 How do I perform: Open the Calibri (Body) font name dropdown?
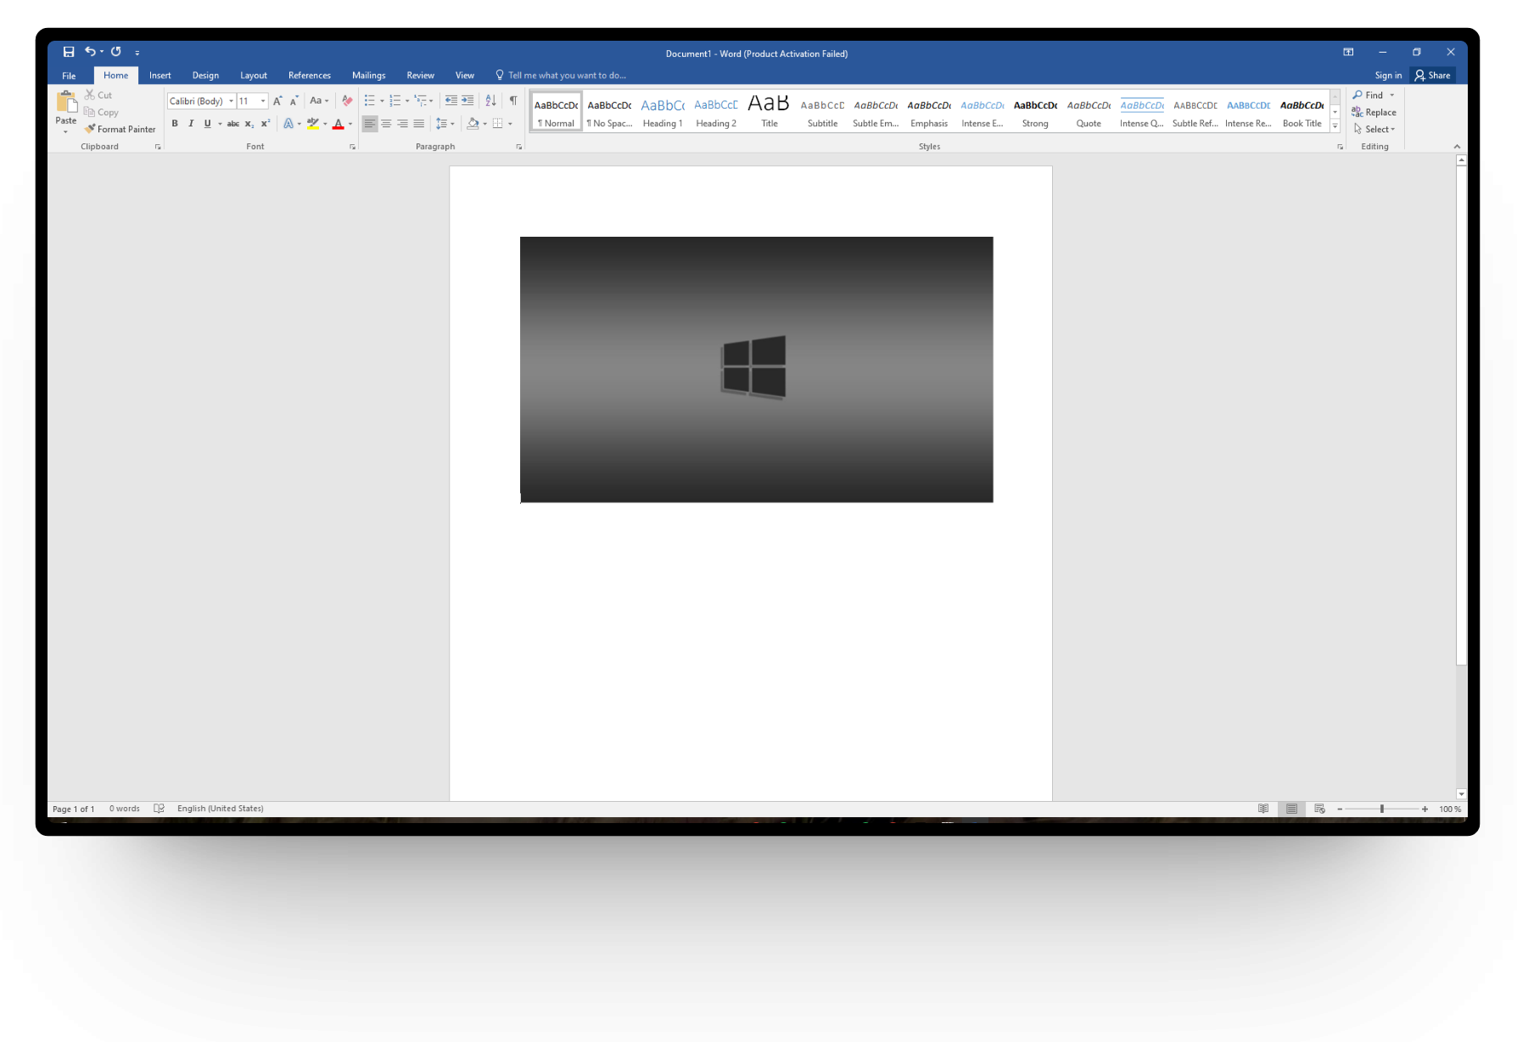[231, 101]
